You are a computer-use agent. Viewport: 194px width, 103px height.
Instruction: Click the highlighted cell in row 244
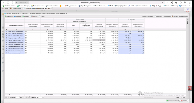pos(99,40)
